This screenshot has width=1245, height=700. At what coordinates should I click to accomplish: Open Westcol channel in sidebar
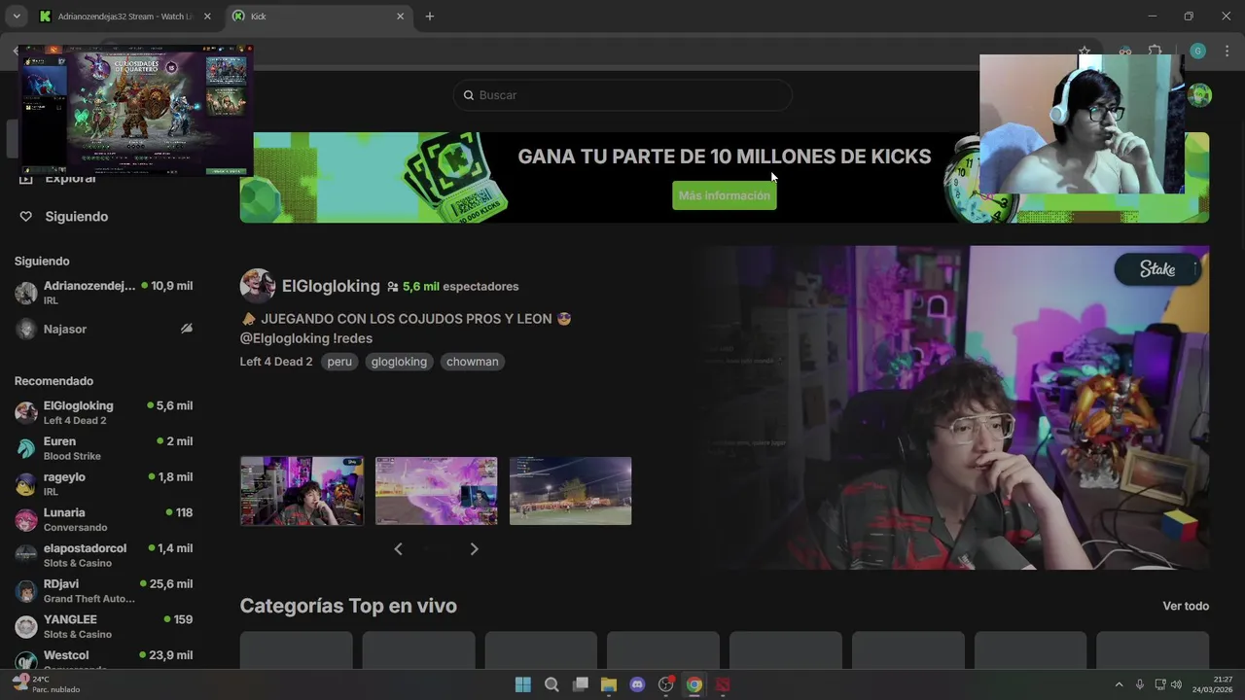pyautogui.click(x=104, y=658)
